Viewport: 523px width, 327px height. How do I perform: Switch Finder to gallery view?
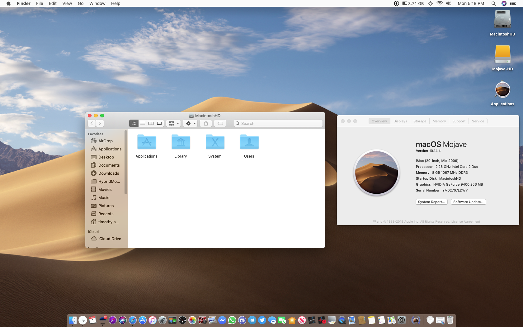(159, 123)
